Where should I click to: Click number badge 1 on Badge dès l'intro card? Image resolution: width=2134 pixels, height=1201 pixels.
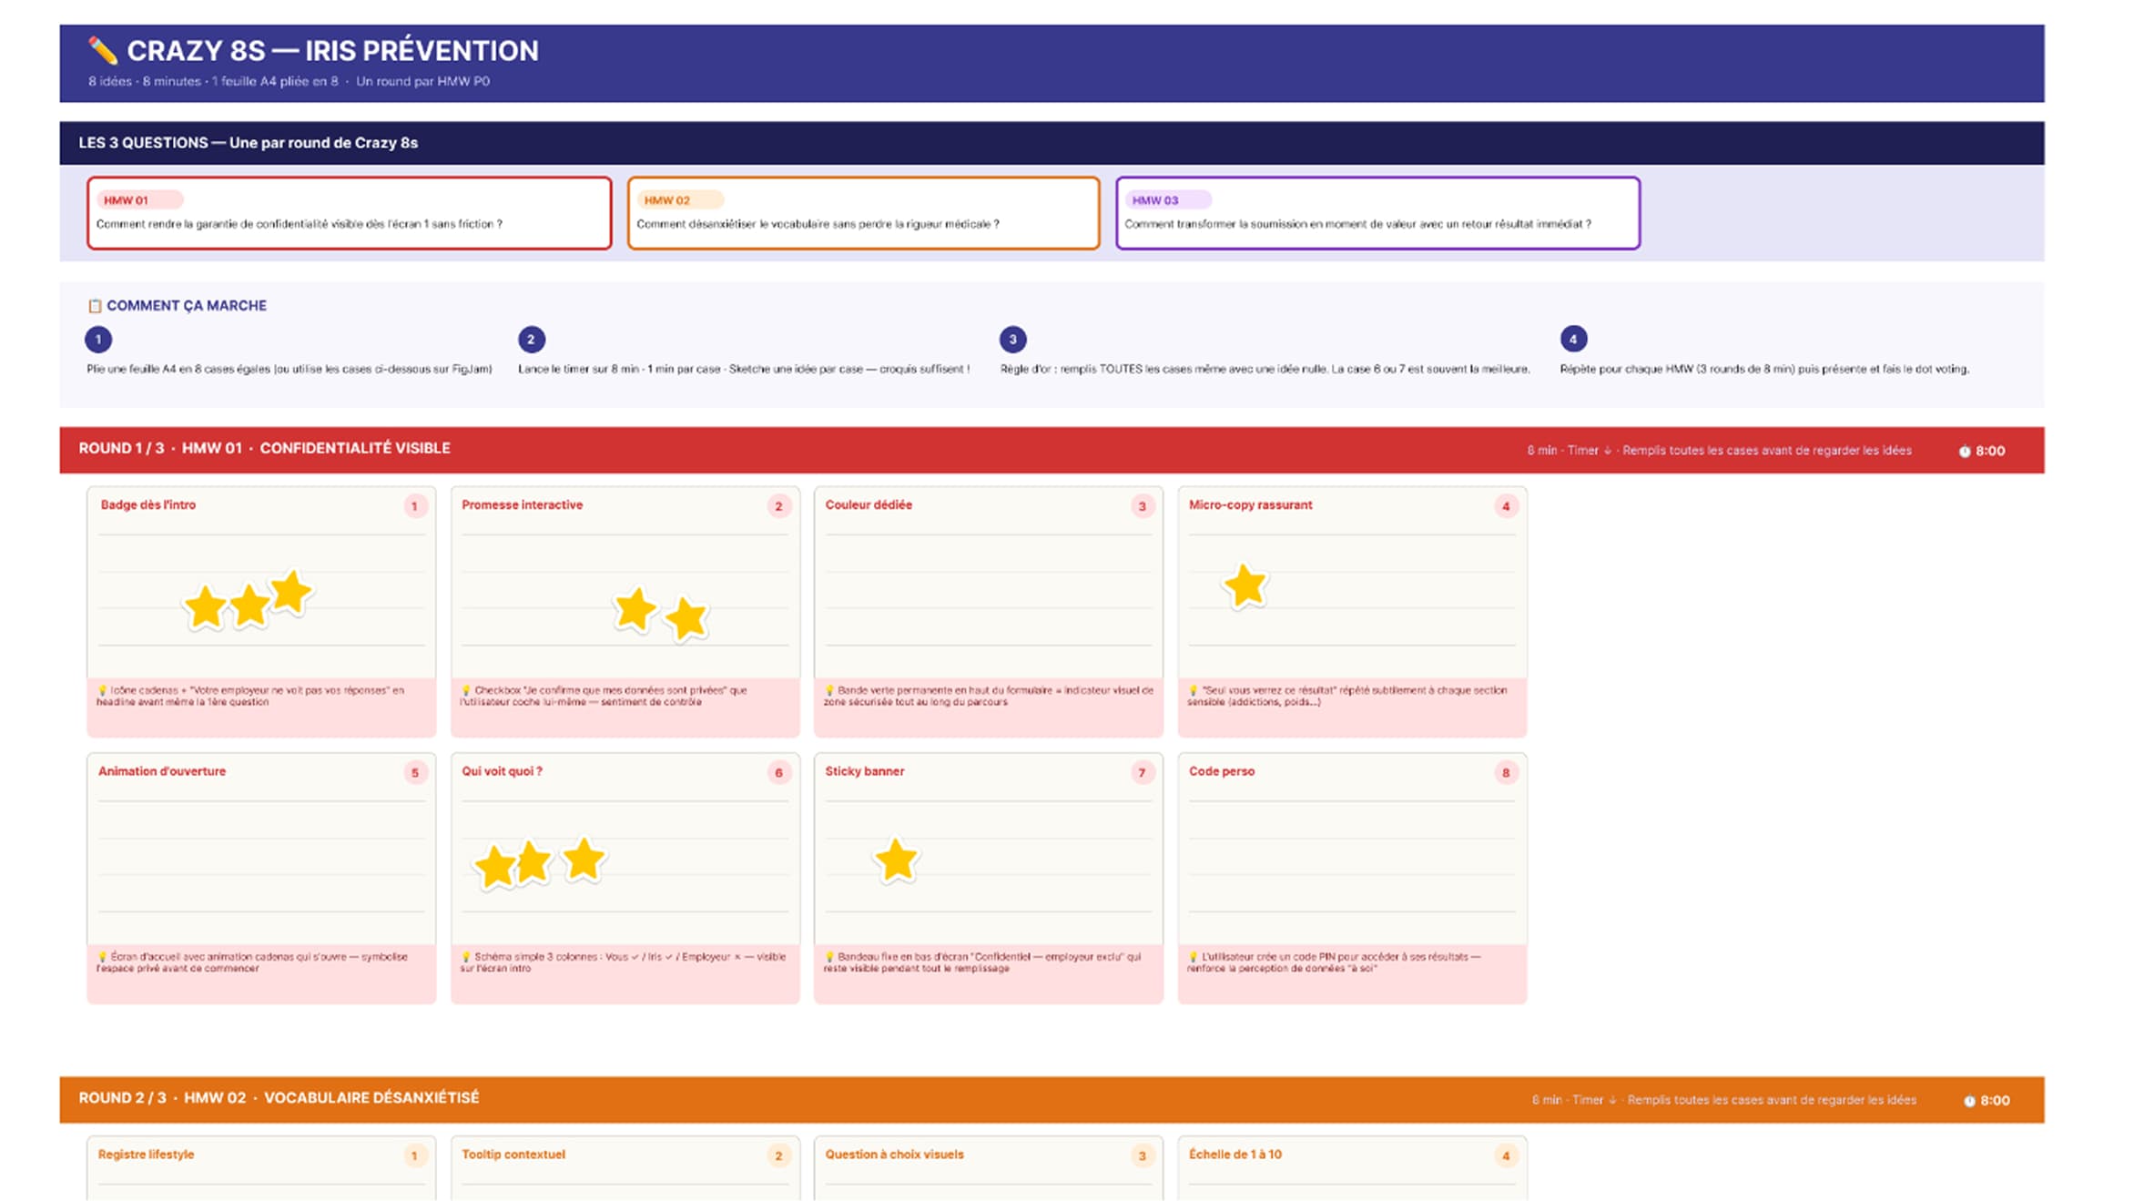[415, 506]
